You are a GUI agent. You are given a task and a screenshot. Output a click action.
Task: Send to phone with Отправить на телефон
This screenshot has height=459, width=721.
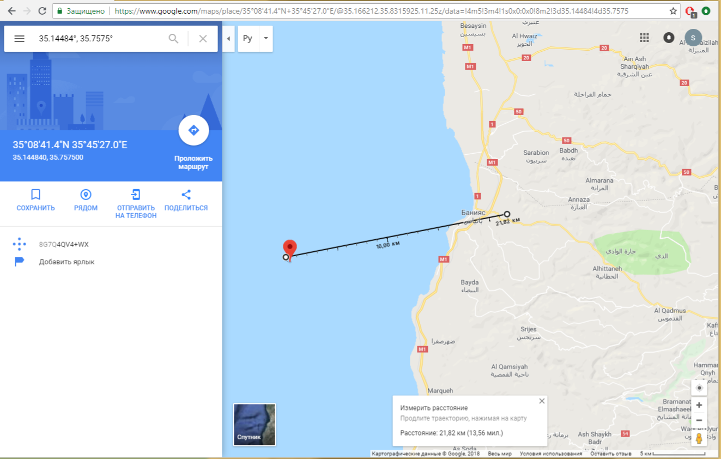point(136,204)
